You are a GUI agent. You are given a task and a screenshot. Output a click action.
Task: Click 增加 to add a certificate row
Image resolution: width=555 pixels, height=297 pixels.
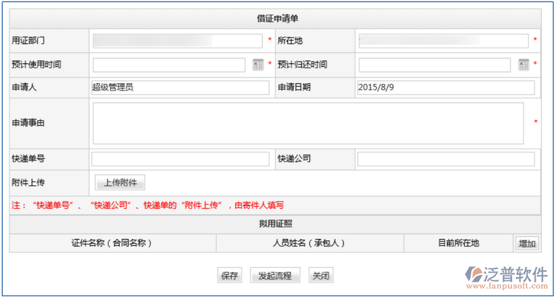pyautogui.click(x=527, y=243)
